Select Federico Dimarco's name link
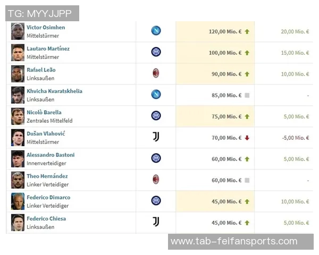 click(48, 198)
